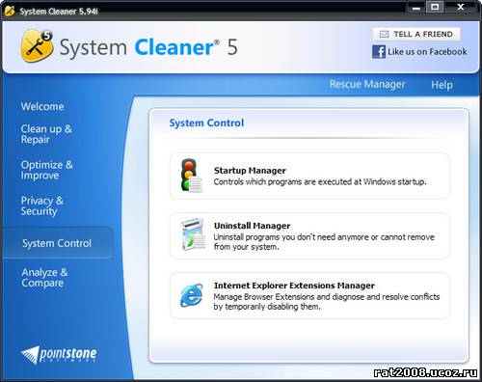This screenshot has width=482, height=382.
Task: Open Startup Manager title link
Action: point(250,171)
